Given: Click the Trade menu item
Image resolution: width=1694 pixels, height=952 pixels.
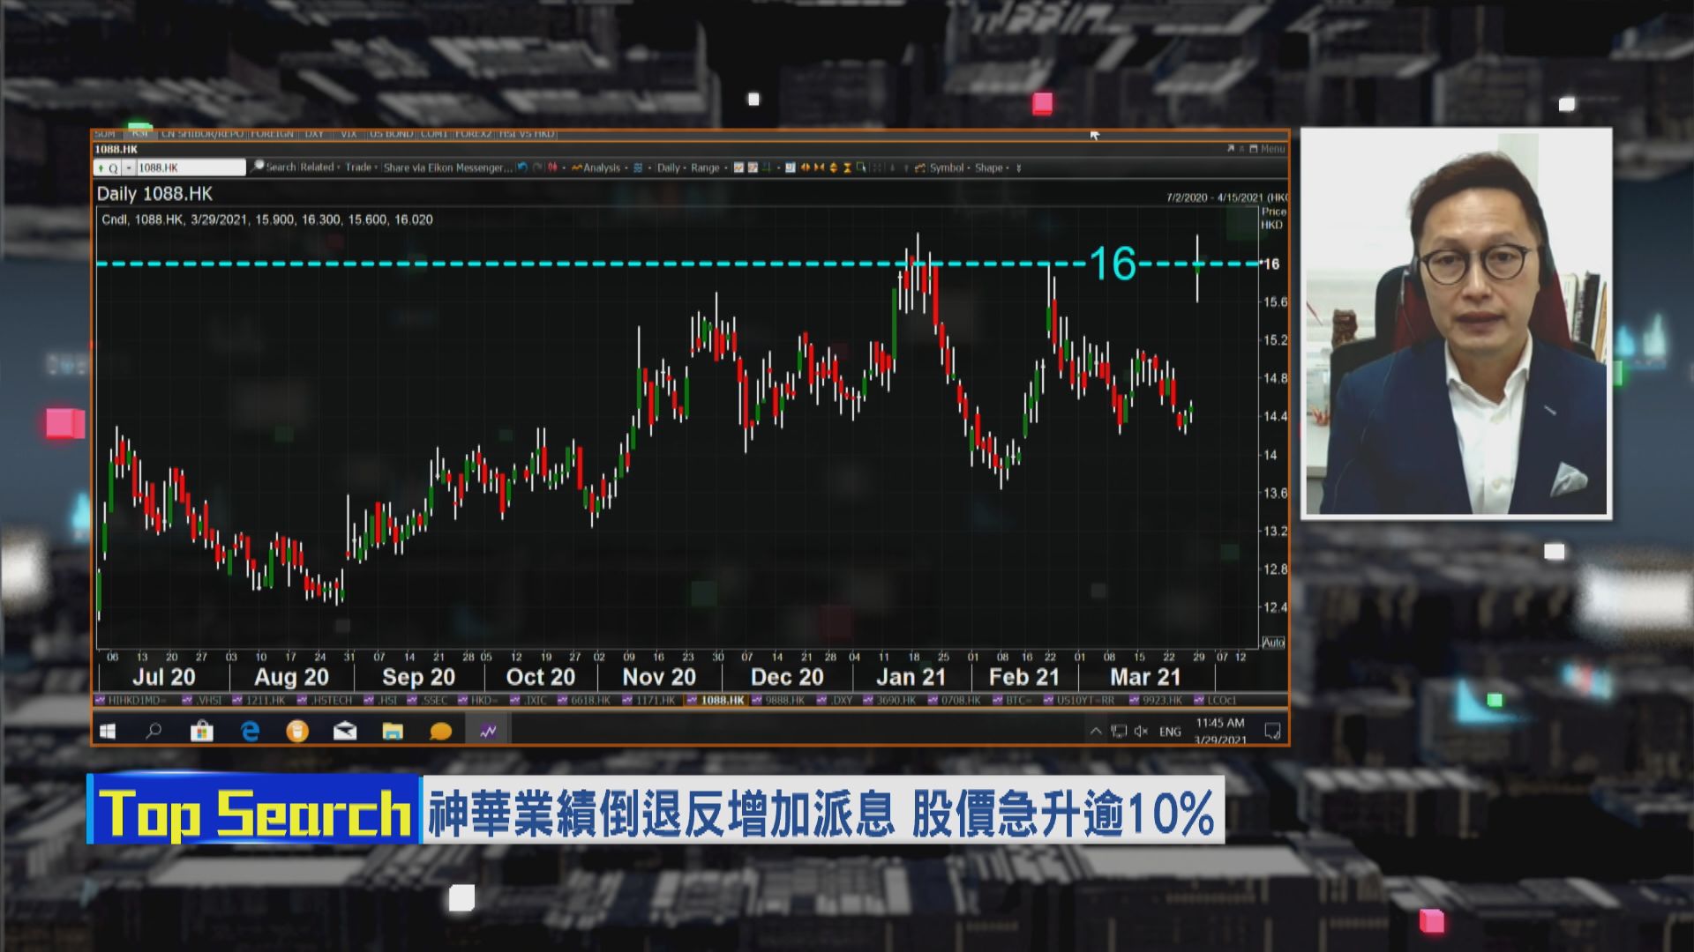Looking at the screenshot, I should click(x=356, y=167).
